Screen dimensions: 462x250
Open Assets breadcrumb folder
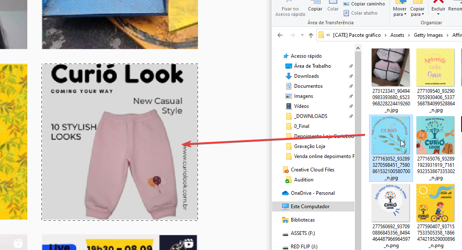(x=397, y=35)
